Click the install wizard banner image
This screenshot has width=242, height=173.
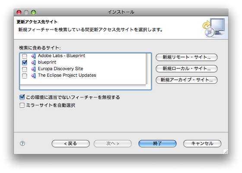(x=214, y=28)
